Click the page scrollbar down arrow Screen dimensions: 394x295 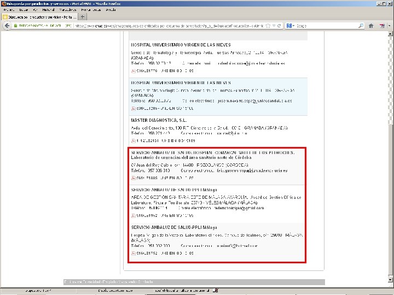390,279
